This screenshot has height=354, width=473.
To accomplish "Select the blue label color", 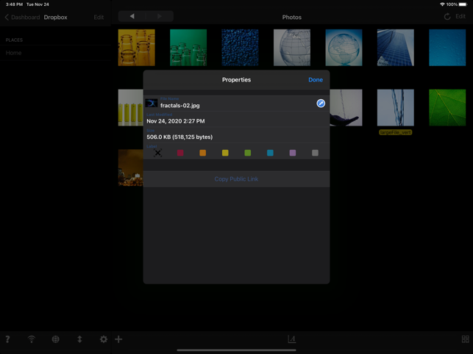I will pos(270,153).
